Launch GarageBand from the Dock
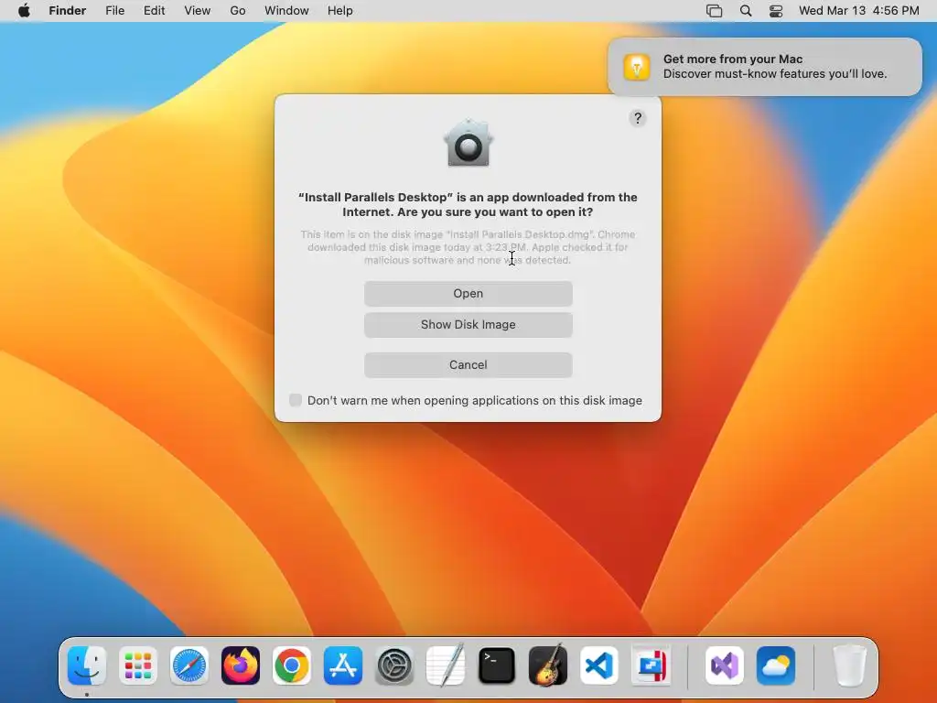937x703 pixels. (548, 665)
